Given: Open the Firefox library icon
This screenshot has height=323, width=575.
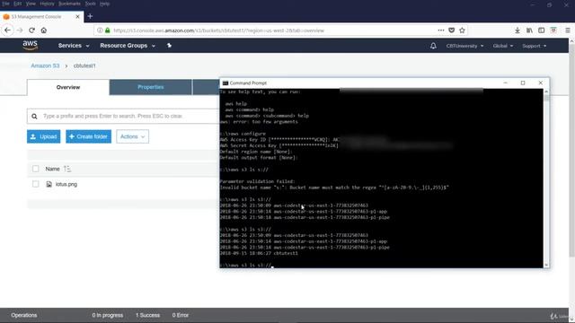Looking at the screenshot, I should (529, 31).
